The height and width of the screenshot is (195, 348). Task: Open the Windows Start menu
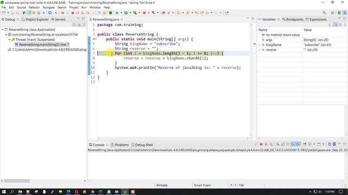(x=4, y=192)
